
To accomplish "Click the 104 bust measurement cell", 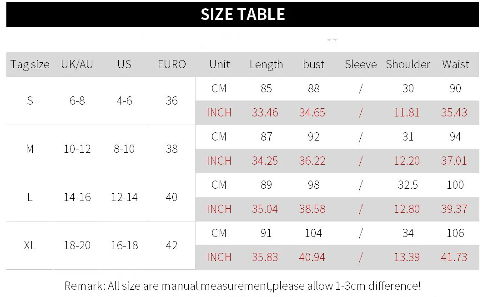I will (313, 233).
